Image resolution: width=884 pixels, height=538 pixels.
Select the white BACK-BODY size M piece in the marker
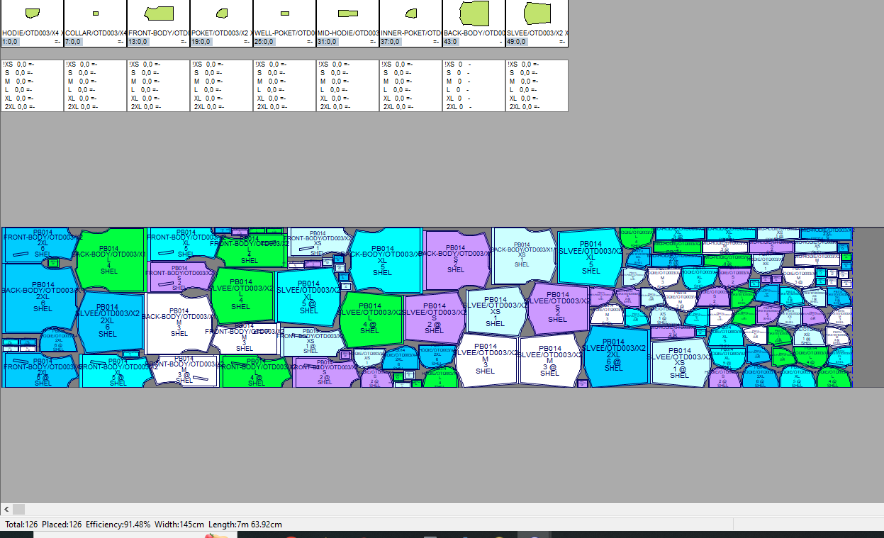coord(179,323)
